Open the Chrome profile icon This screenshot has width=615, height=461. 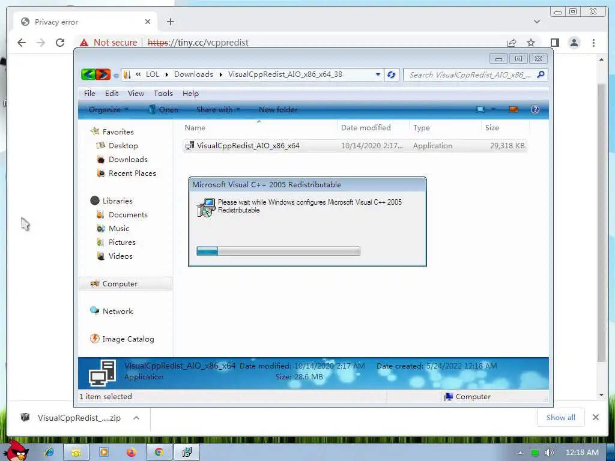coord(574,43)
